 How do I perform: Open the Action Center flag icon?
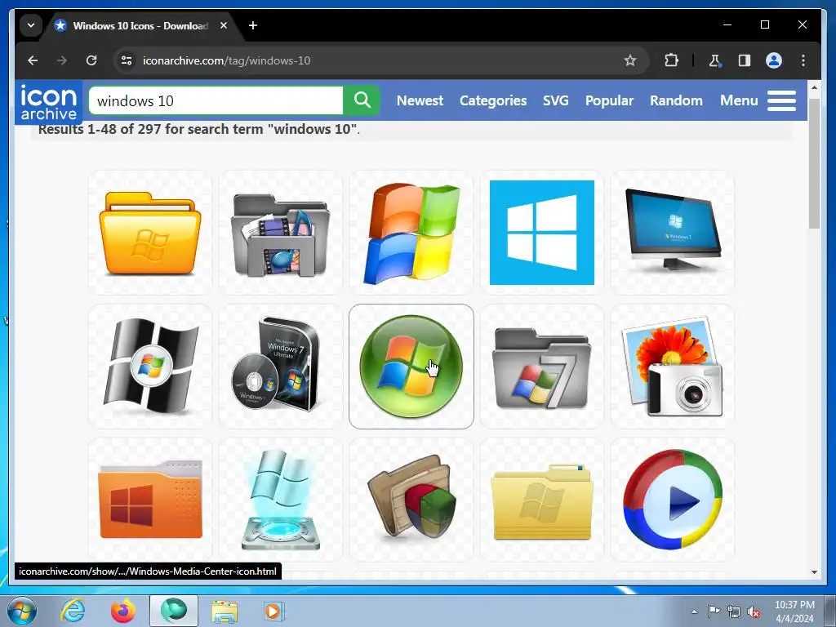click(x=714, y=611)
